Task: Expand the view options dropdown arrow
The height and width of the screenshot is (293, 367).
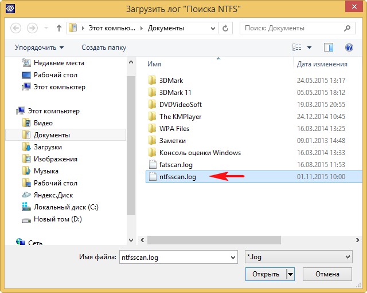Action: (x=310, y=47)
